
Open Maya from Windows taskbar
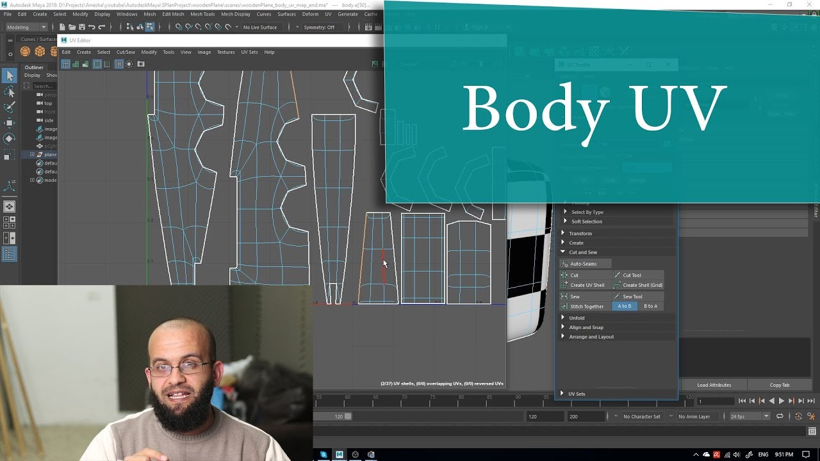340,455
